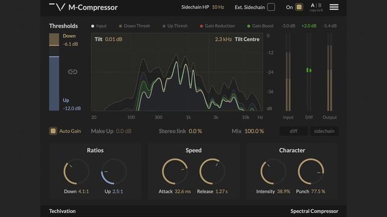This screenshot has width=387, height=217.
Task: Click the Up ratio knob
Action: pos(114,171)
